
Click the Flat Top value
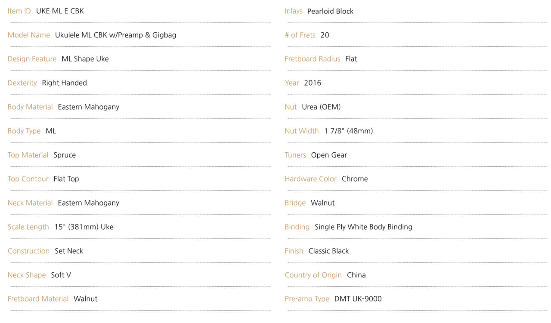coord(66,179)
